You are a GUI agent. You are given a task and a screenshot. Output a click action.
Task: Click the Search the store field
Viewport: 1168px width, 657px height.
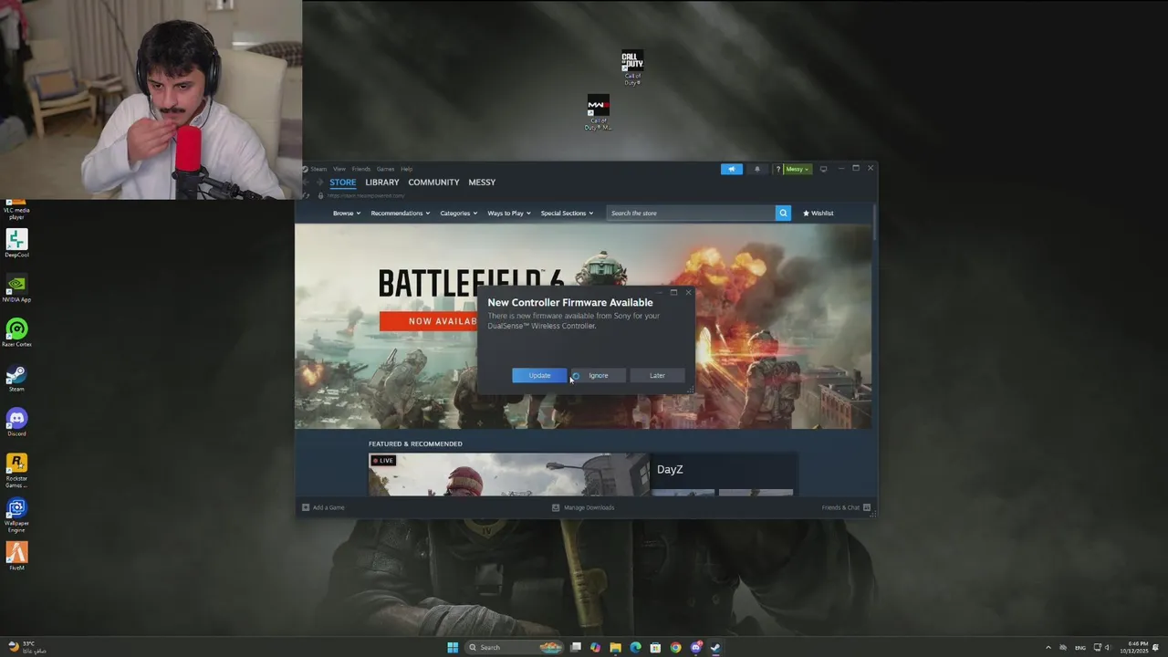691,213
